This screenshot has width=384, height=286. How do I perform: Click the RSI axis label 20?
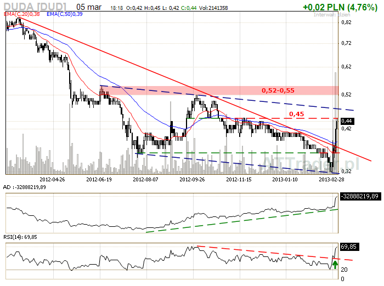tap(344, 270)
